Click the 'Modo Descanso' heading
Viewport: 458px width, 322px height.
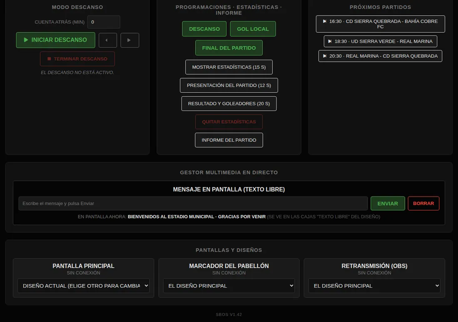[x=77, y=7]
